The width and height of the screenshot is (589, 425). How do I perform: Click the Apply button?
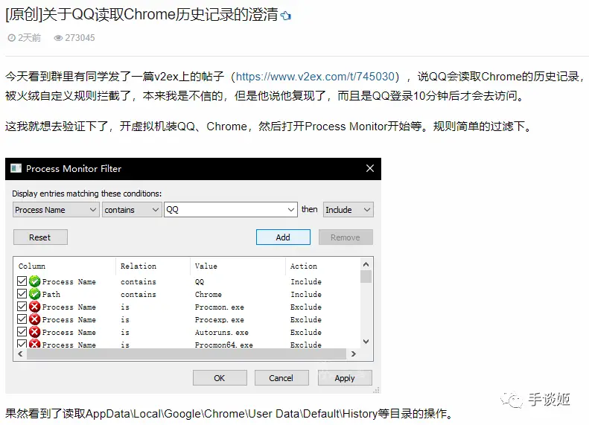[345, 377]
